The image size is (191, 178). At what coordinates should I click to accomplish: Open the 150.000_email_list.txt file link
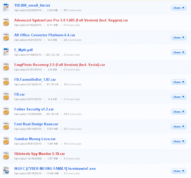click(x=32, y=6)
